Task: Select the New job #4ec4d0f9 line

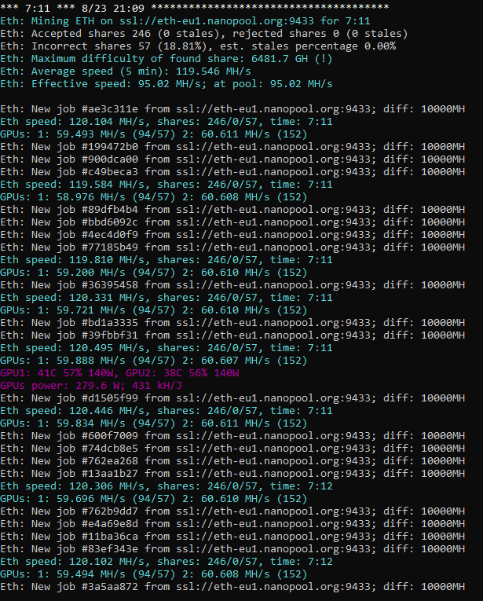Action: [x=232, y=235]
